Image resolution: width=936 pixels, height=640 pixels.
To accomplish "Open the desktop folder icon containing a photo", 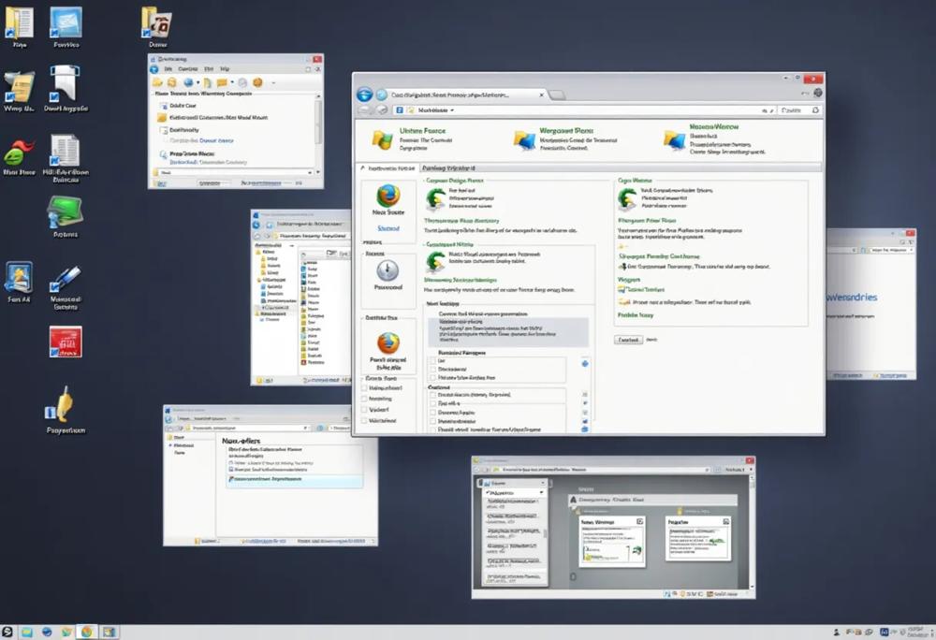I will pos(157,23).
